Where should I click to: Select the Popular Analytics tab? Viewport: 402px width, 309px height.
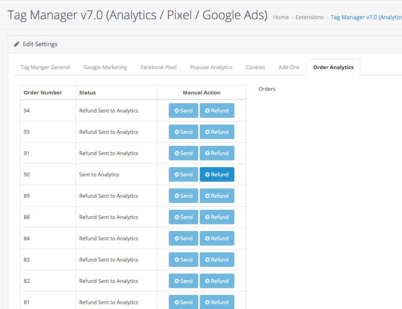(211, 67)
